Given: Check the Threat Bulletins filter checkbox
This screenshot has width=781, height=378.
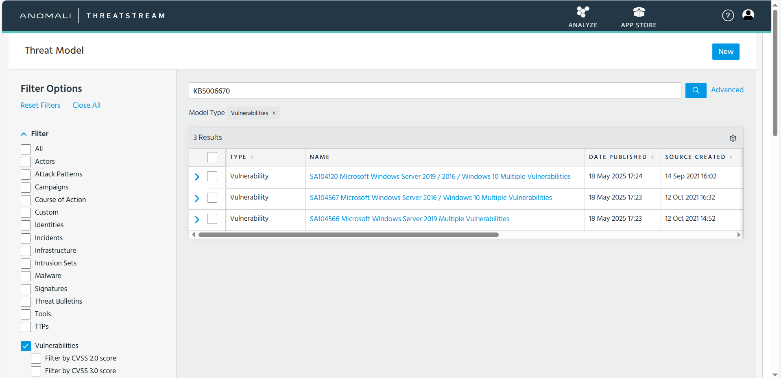Looking at the screenshot, I should click(26, 302).
